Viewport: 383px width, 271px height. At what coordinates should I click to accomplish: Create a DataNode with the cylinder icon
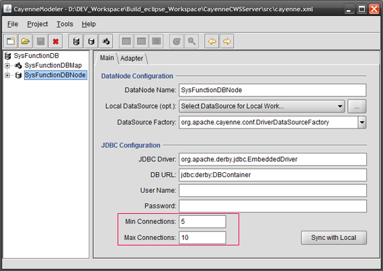tap(91, 41)
